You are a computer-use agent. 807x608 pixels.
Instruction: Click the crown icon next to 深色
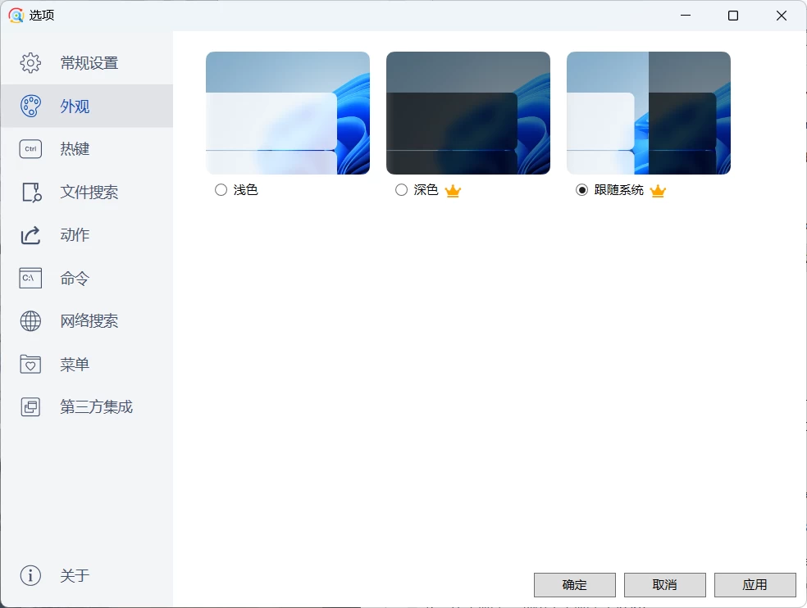(x=453, y=191)
